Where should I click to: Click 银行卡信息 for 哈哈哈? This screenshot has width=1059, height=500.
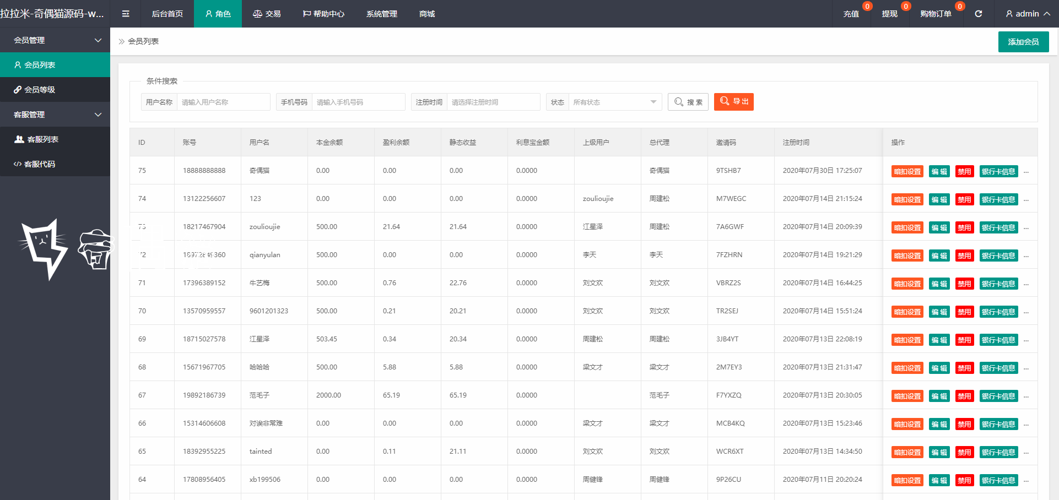click(x=998, y=368)
